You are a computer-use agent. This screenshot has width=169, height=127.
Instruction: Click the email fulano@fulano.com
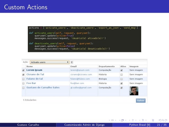tap(80, 79)
